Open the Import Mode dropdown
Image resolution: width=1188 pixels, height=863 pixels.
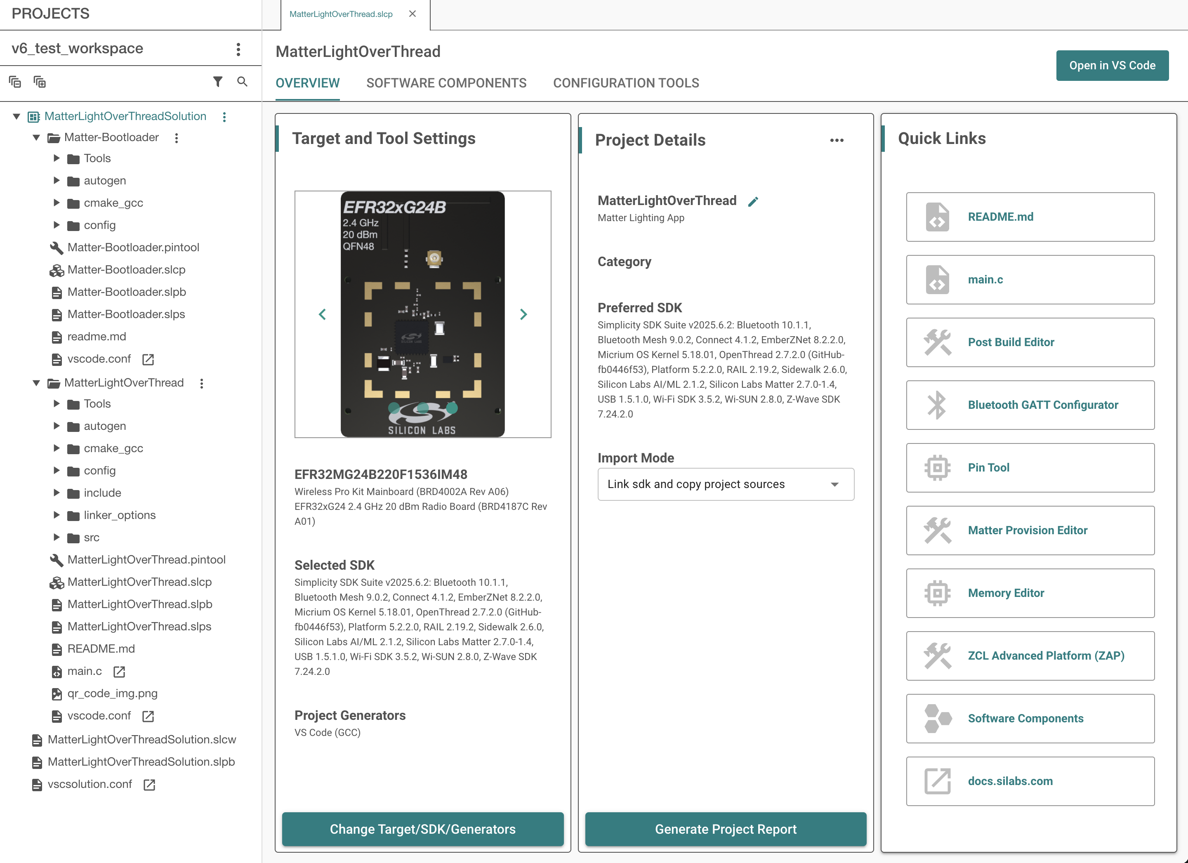(x=726, y=484)
